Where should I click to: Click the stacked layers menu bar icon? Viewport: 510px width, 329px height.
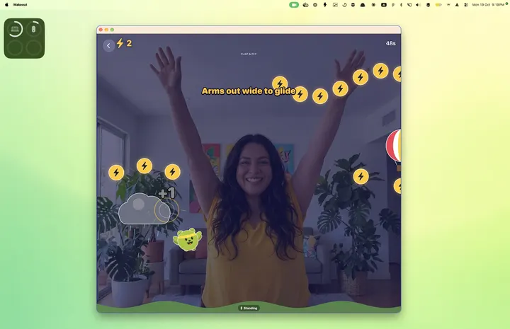[428, 5]
